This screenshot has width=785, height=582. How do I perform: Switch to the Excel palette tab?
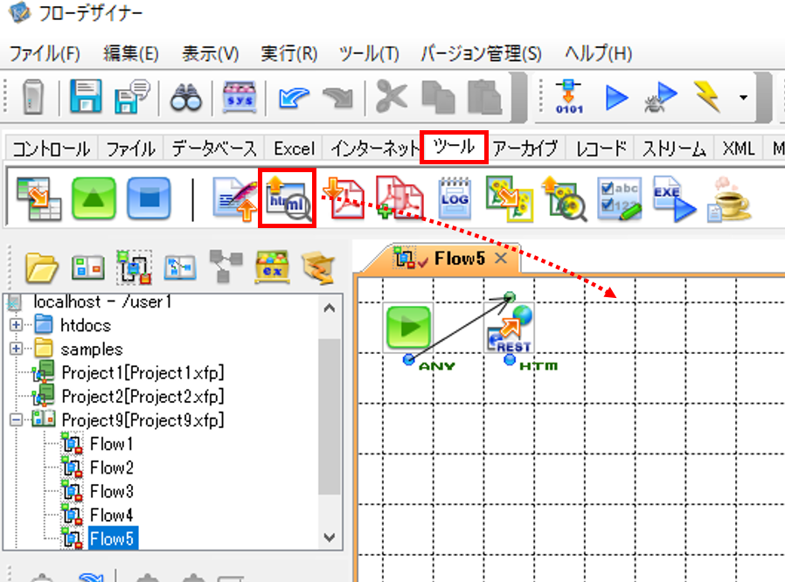coord(294,149)
